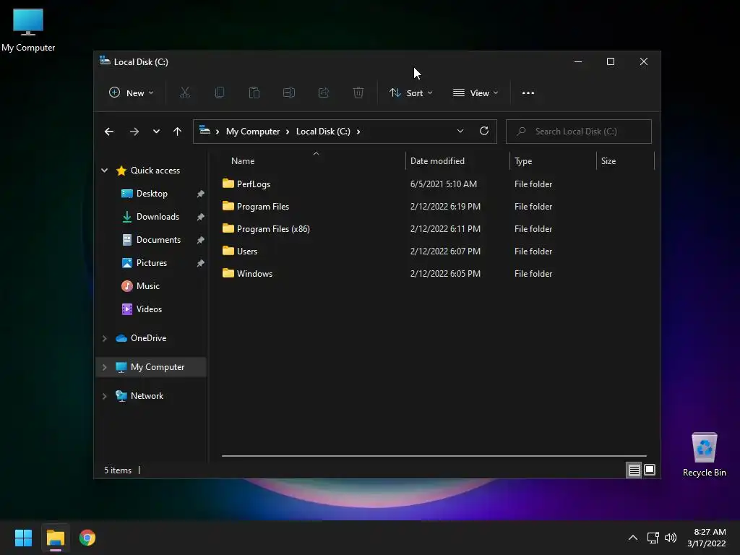The height and width of the screenshot is (555, 740).
Task: Open Pictures in Quick access
Action: (x=152, y=263)
